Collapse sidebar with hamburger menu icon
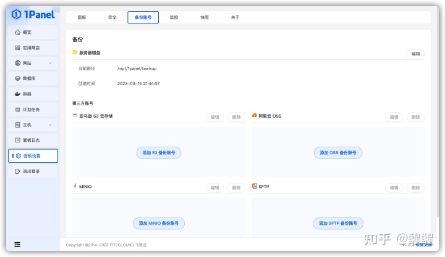The width and height of the screenshot is (445, 257). pos(17,245)
